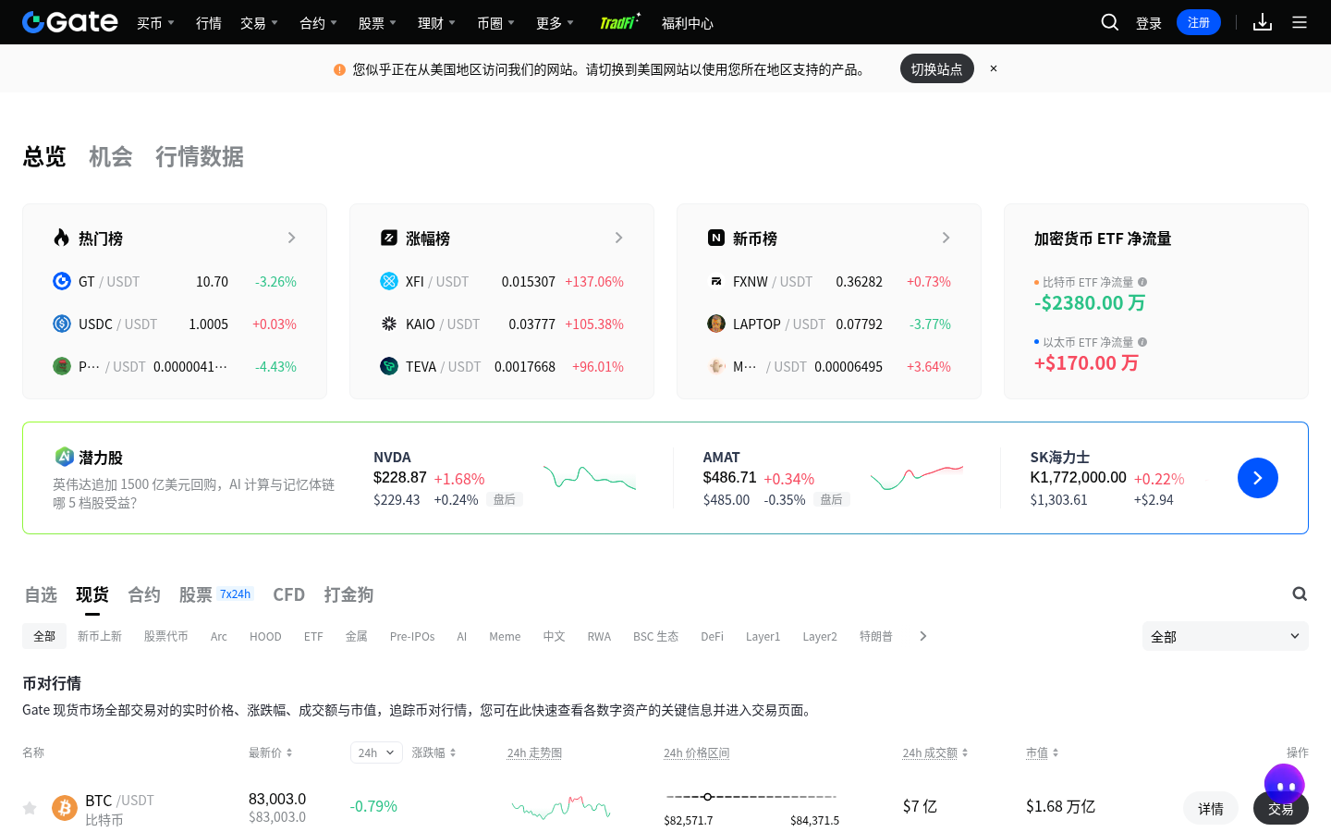This screenshot has height=832, width=1331.
Task: Click the 新币榜 N icon
Action: [716, 238]
